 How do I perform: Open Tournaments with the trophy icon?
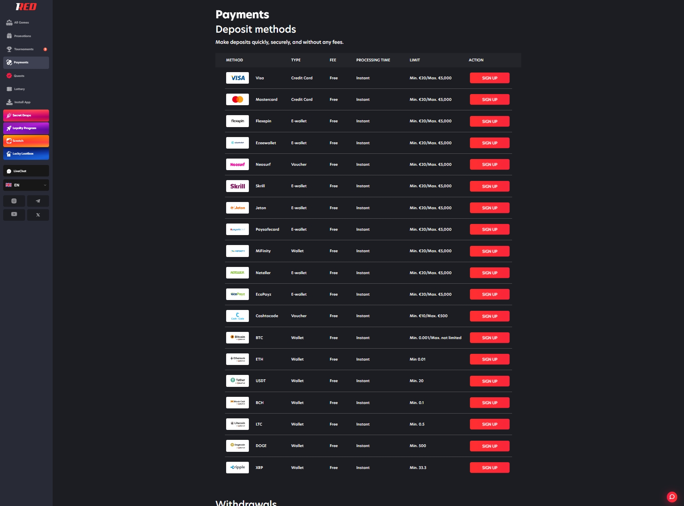(x=9, y=49)
